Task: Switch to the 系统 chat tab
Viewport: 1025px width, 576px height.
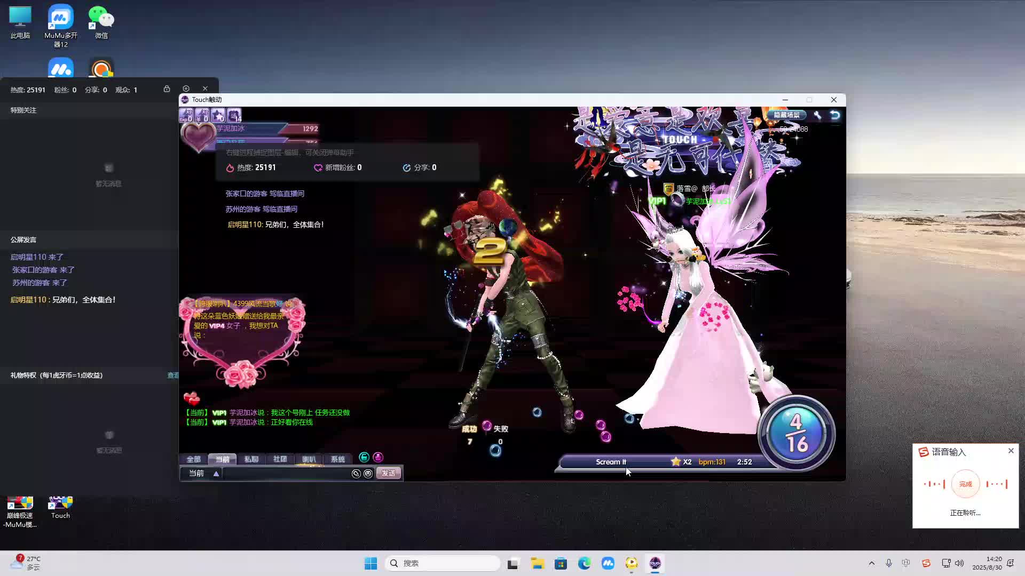Action: tap(337, 459)
